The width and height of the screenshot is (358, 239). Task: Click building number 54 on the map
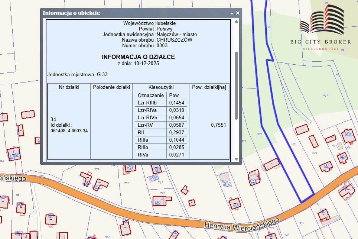point(130,168)
